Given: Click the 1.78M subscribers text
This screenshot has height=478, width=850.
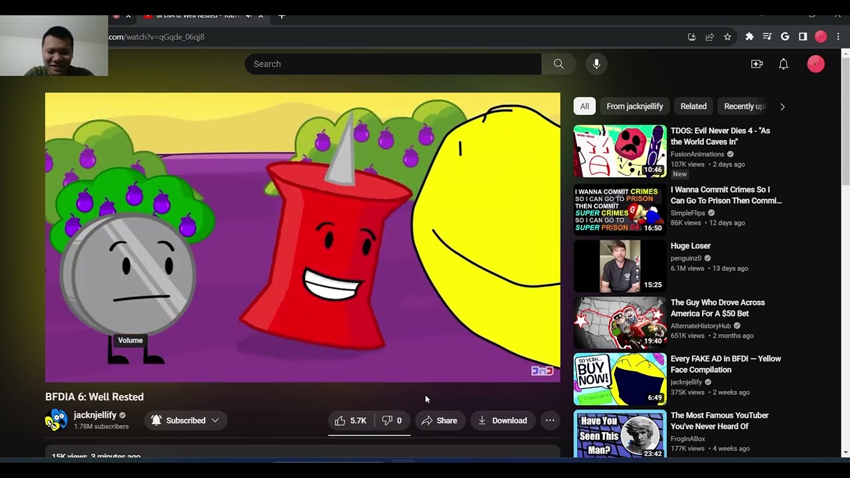Looking at the screenshot, I should coord(101,427).
